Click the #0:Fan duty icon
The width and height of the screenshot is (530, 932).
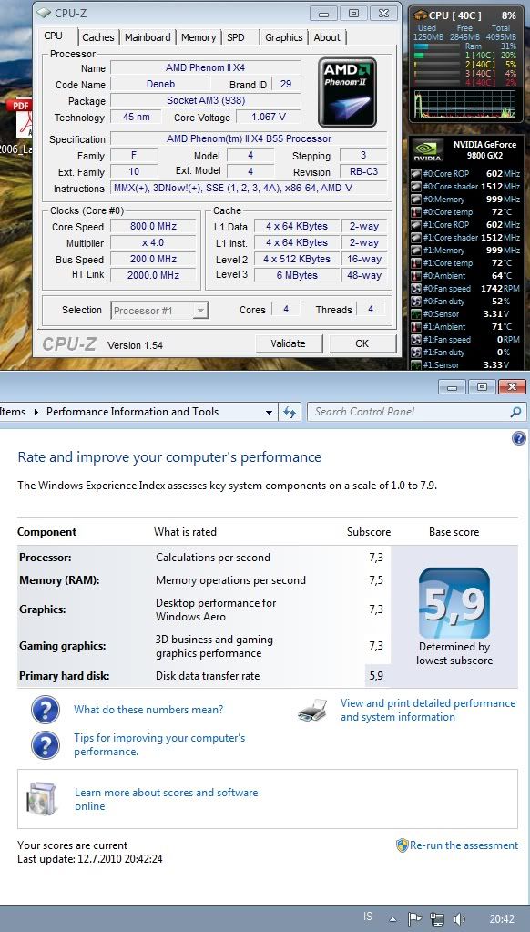[416, 302]
